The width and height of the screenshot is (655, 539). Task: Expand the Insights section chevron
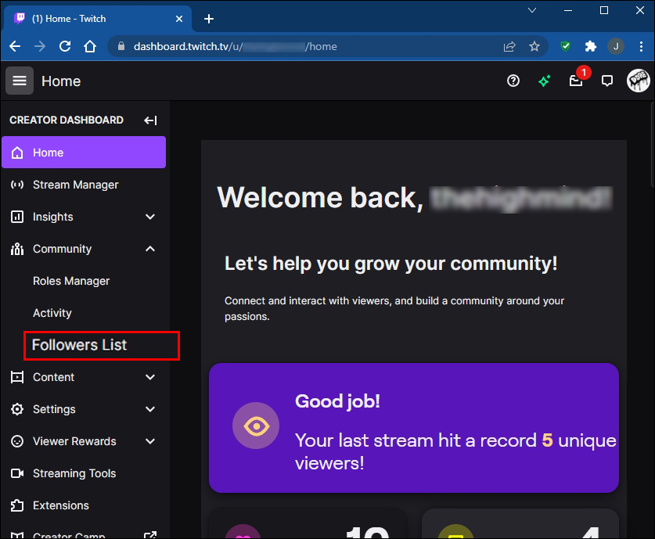[x=150, y=217]
